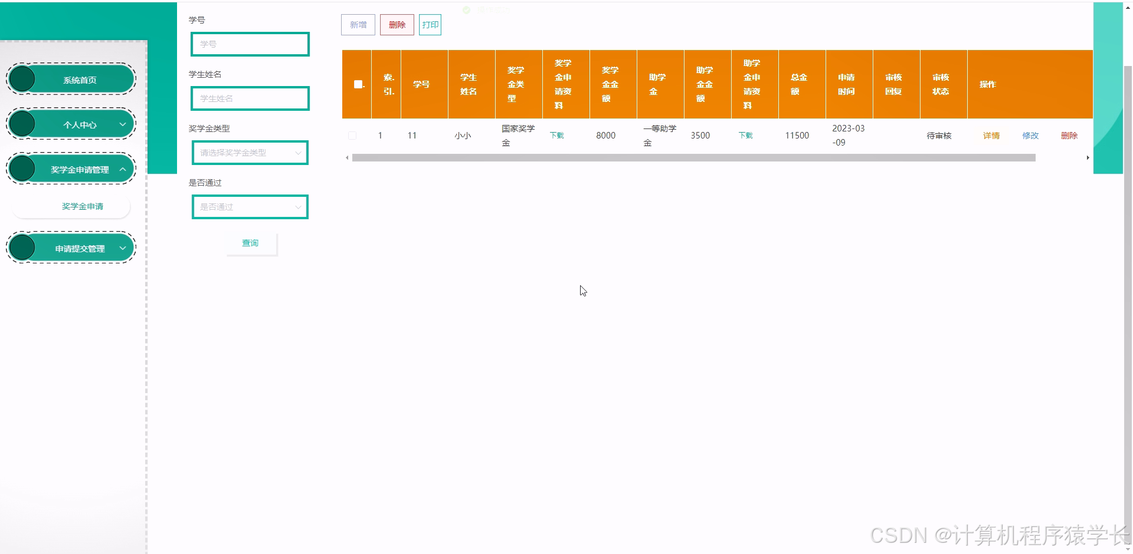Image resolution: width=1133 pixels, height=554 pixels.
Task: Click the dark circle icon on 奖学金申请管理
Action: point(22,169)
